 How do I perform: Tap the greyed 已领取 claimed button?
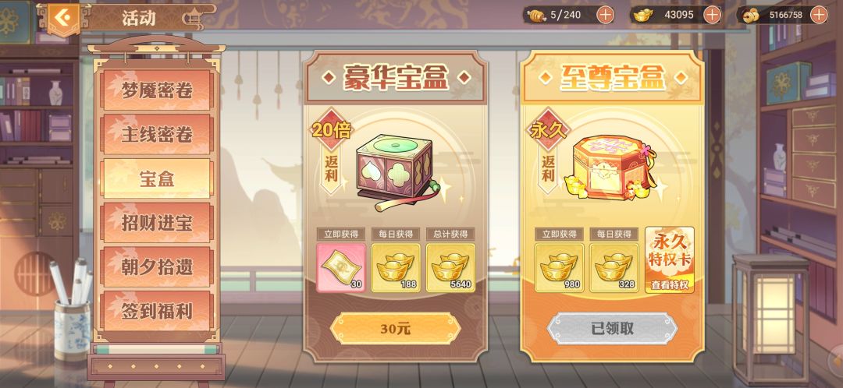point(613,329)
